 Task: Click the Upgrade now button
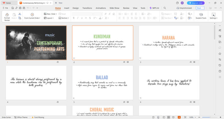point(196,3)
